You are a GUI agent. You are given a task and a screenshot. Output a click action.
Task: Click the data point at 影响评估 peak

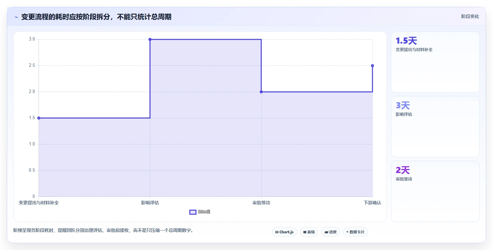(150, 40)
